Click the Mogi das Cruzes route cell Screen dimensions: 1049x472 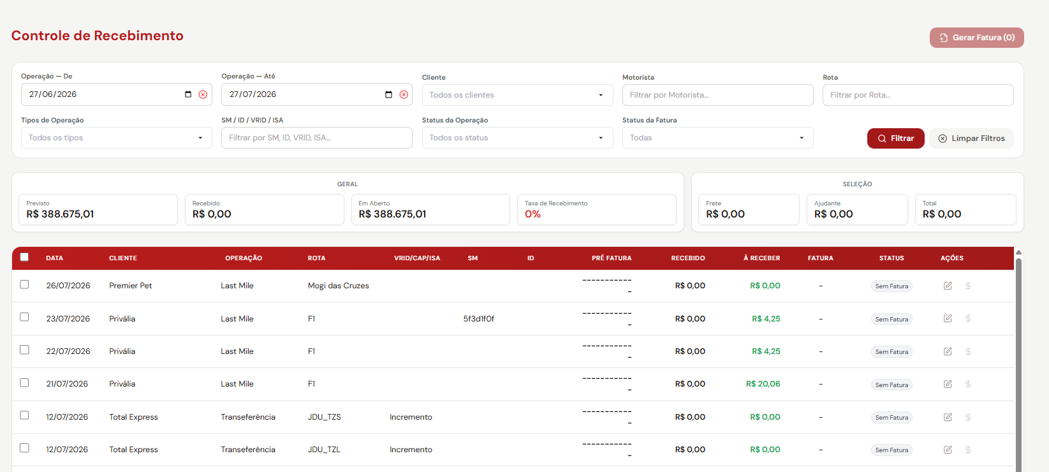338,286
